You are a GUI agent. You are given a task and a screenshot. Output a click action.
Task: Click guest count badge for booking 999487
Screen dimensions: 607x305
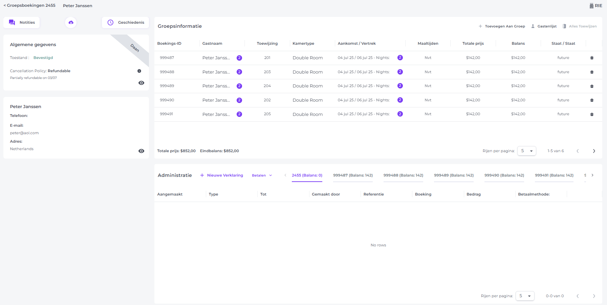[x=239, y=58]
